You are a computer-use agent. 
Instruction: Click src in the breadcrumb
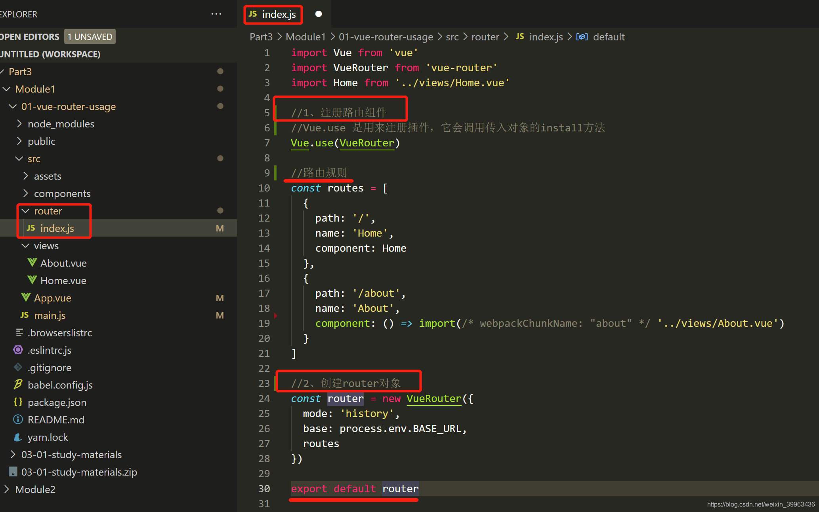coord(452,37)
